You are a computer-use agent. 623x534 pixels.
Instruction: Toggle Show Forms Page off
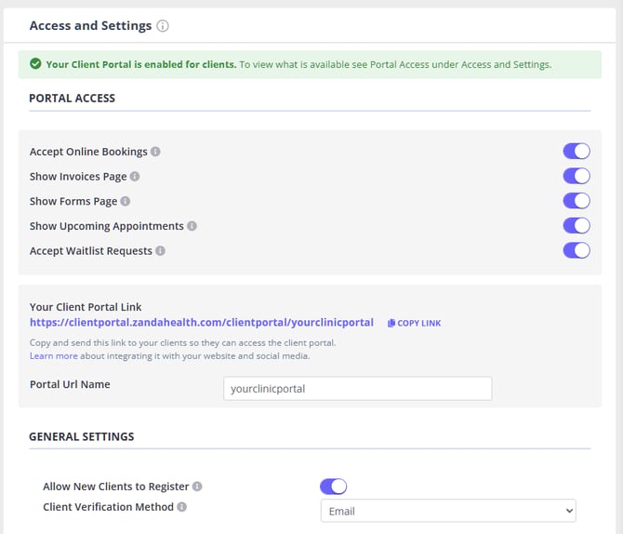(576, 201)
